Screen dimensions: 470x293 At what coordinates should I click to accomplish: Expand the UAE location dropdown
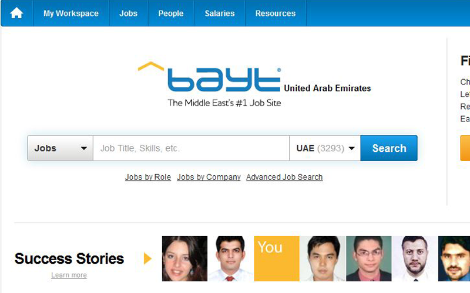coord(325,148)
